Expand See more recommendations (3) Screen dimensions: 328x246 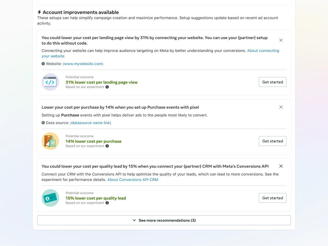coord(164,220)
